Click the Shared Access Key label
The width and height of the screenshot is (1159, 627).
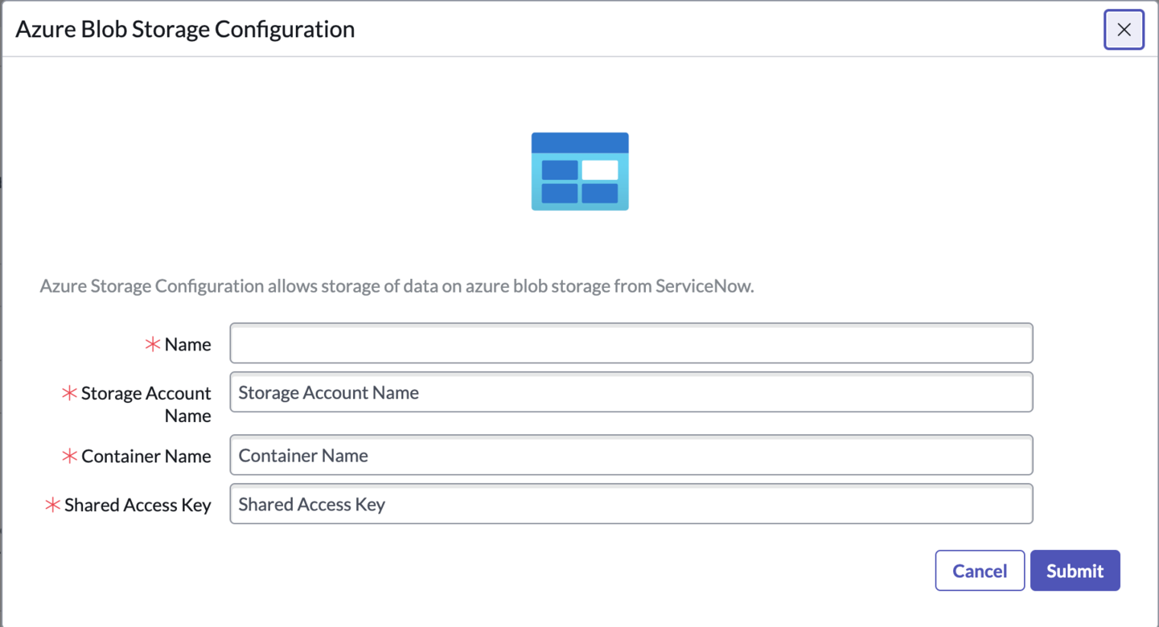[138, 505]
